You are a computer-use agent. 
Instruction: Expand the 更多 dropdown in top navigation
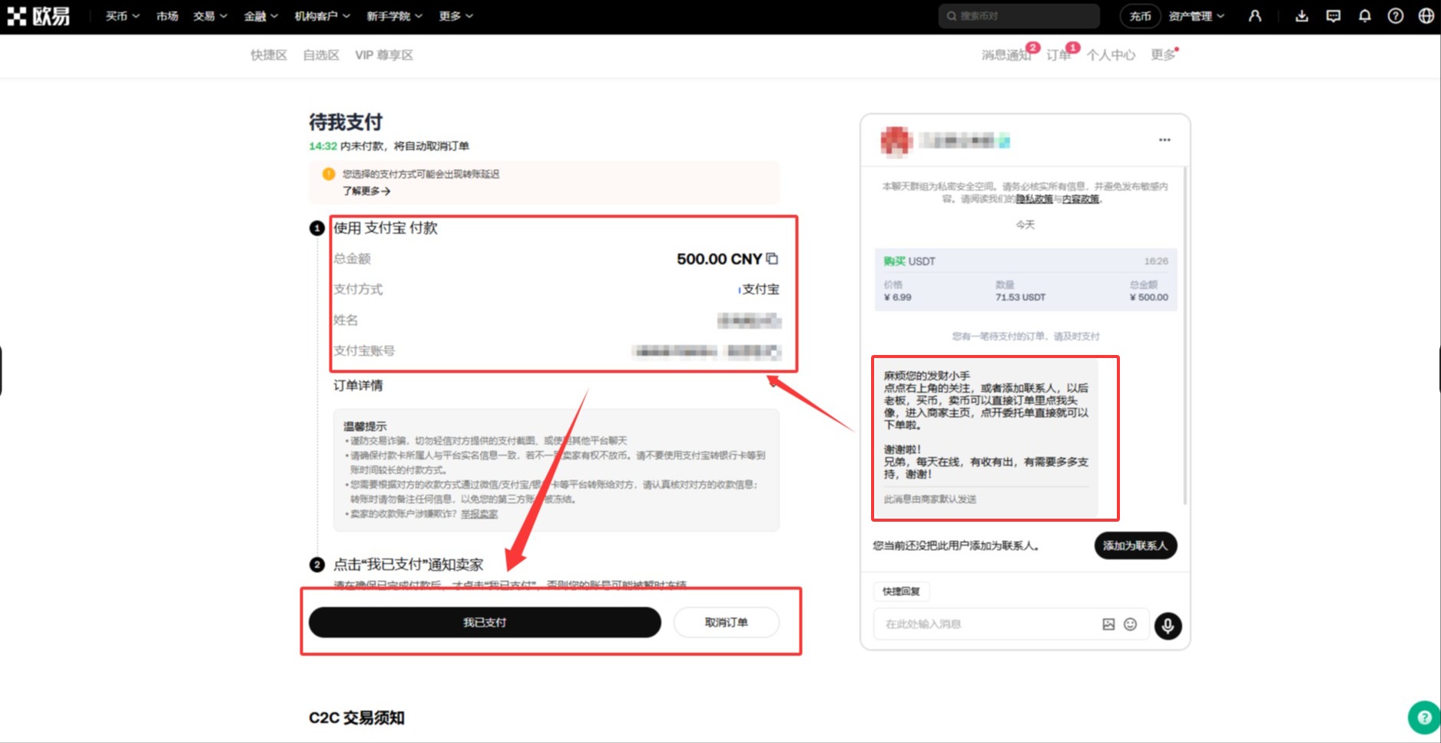[455, 16]
